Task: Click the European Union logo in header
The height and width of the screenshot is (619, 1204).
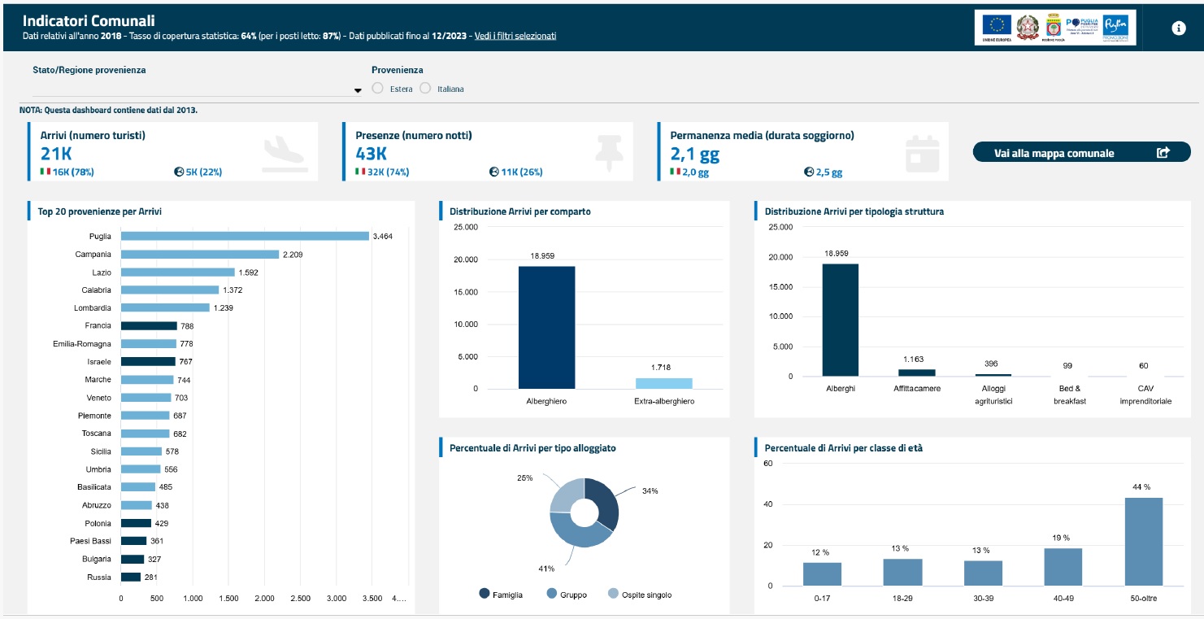Action: pyautogui.click(x=997, y=27)
